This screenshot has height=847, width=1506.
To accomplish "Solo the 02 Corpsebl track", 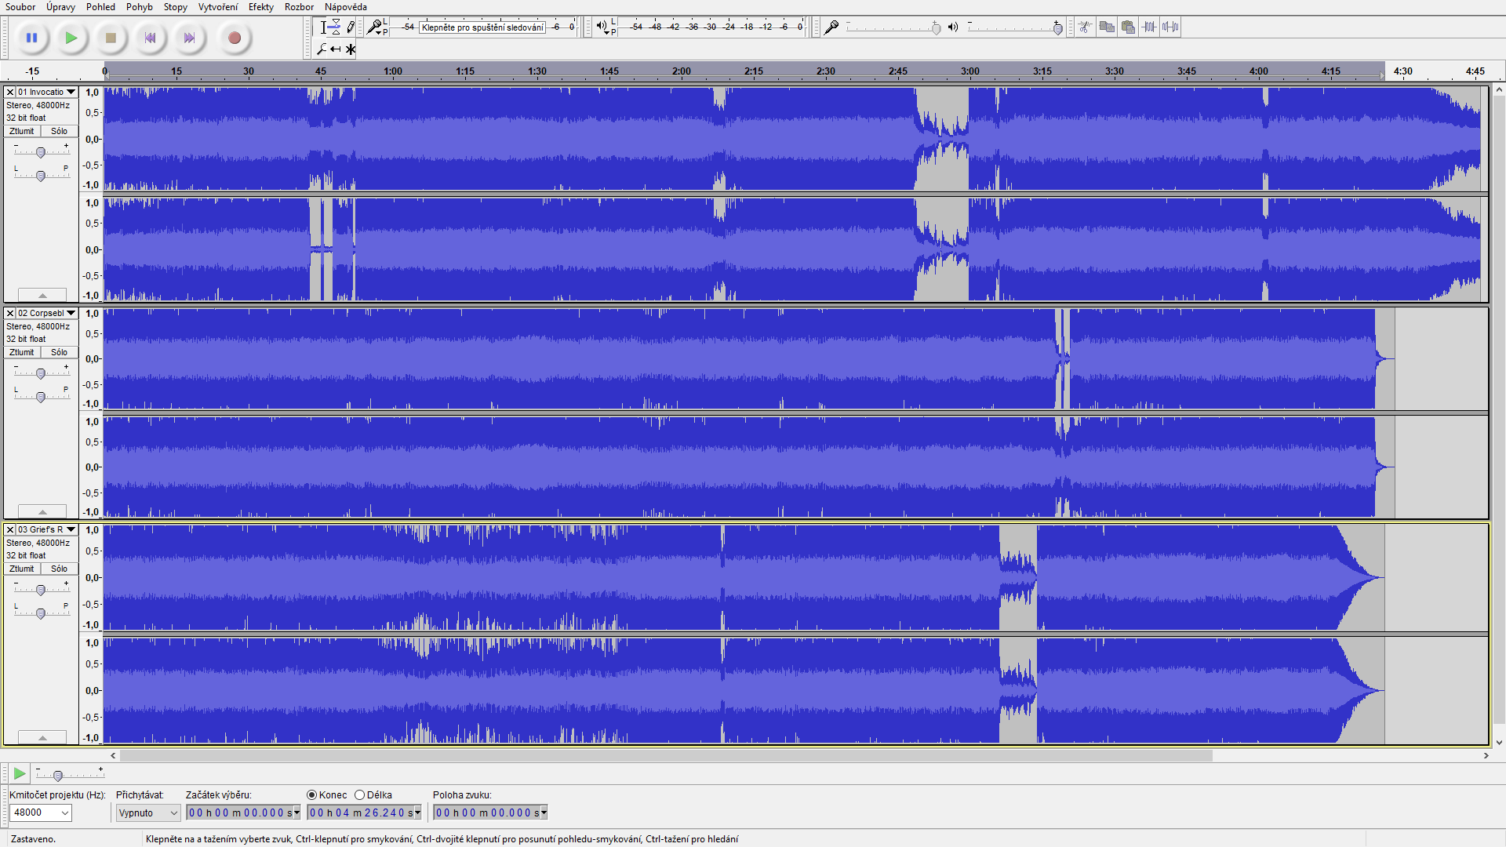I will pos(59,352).
